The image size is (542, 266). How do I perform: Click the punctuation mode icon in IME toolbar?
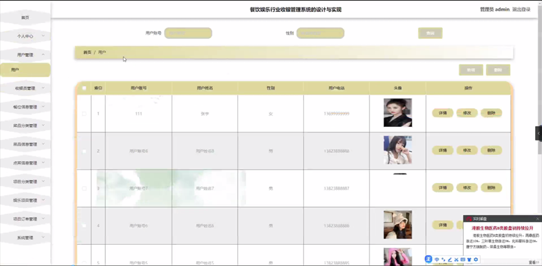pos(444,260)
